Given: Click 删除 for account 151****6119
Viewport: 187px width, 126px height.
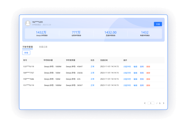Looking at the screenshot, I should coord(148,85).
